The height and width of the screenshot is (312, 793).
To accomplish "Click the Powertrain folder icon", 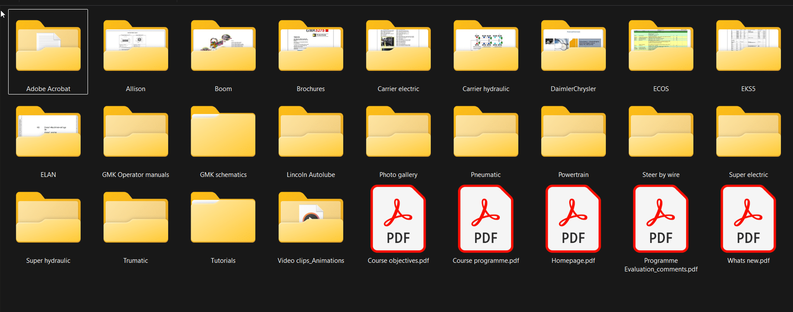I will point(574,131).
